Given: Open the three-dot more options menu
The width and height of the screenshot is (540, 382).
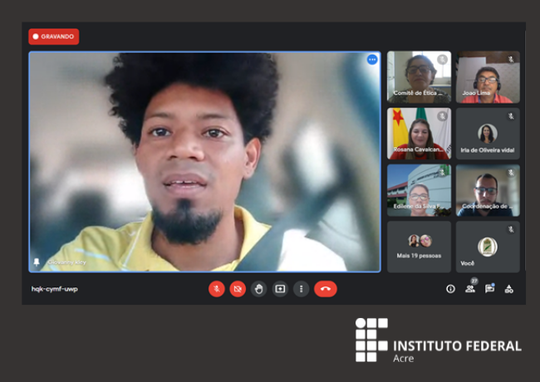Looking at the screenshot, I should 301,289.
